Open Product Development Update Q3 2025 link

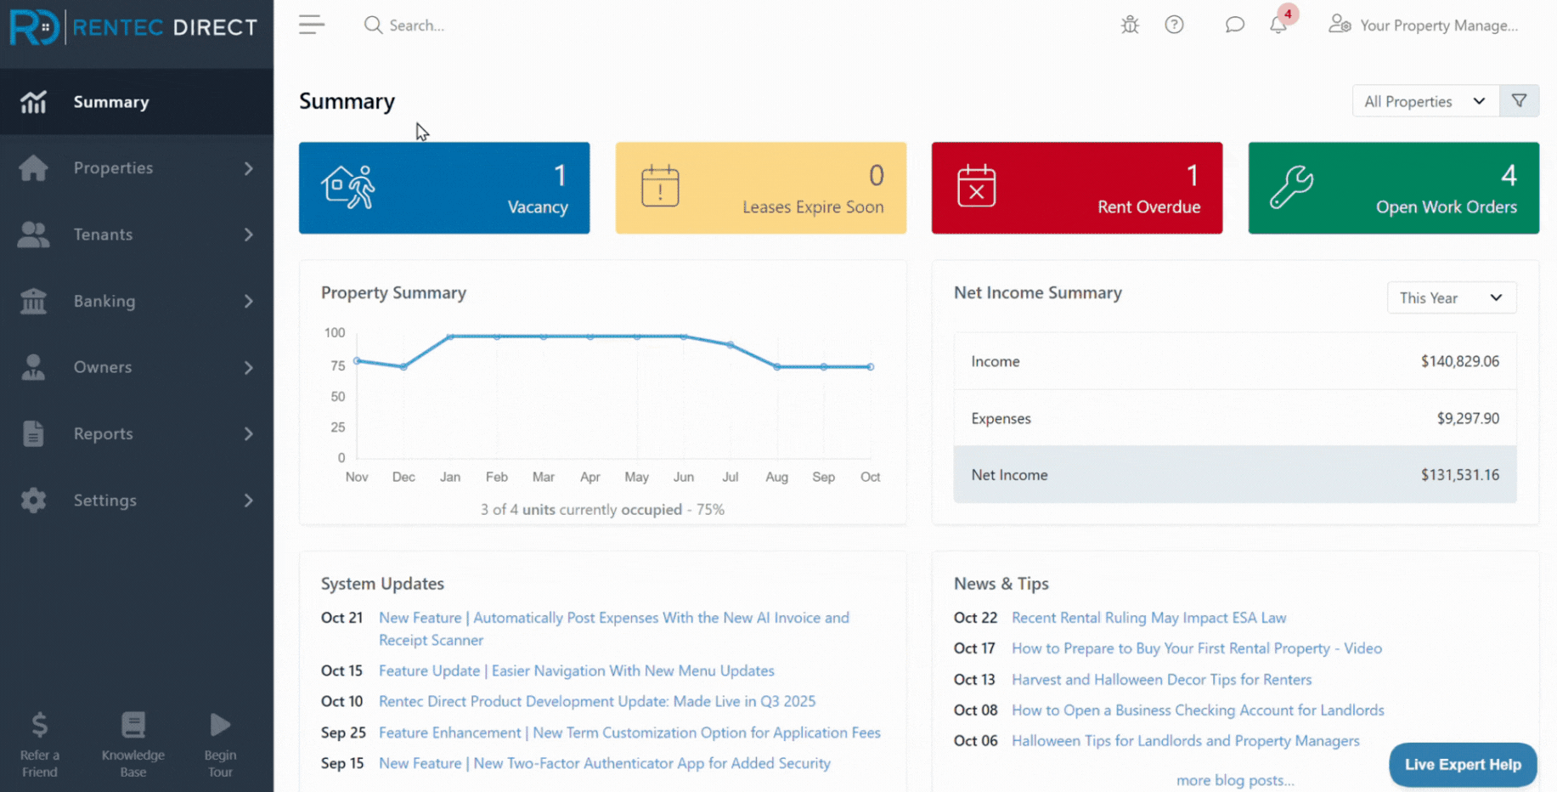597,701
